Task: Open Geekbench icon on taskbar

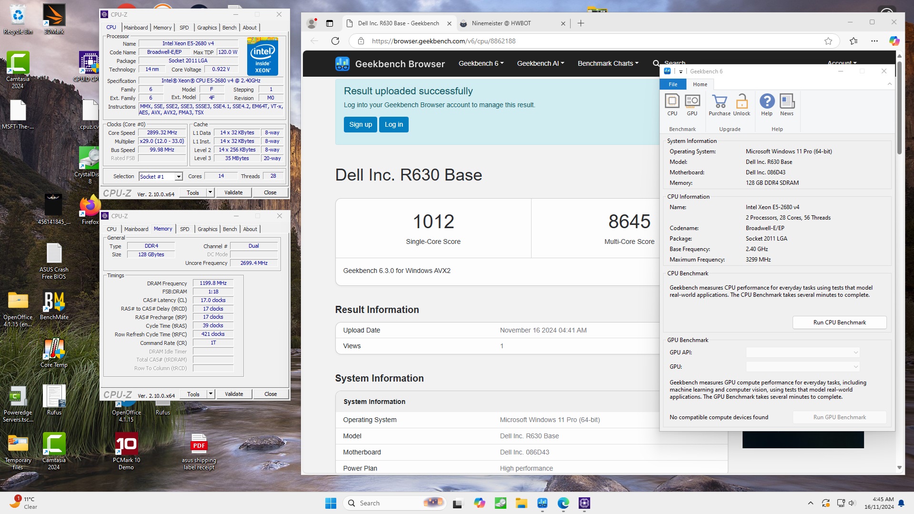Action: (542, 503)
